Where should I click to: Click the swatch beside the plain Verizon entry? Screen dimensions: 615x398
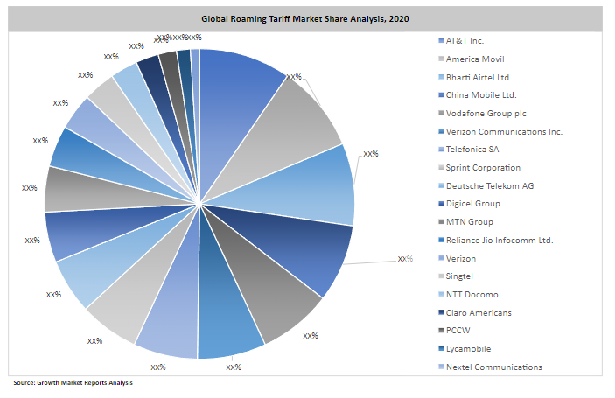441,258
